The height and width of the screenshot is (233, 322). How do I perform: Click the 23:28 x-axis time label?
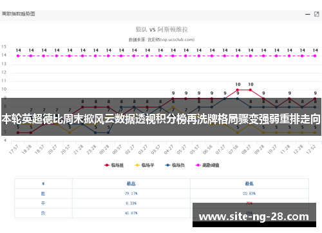click(91, 149)
